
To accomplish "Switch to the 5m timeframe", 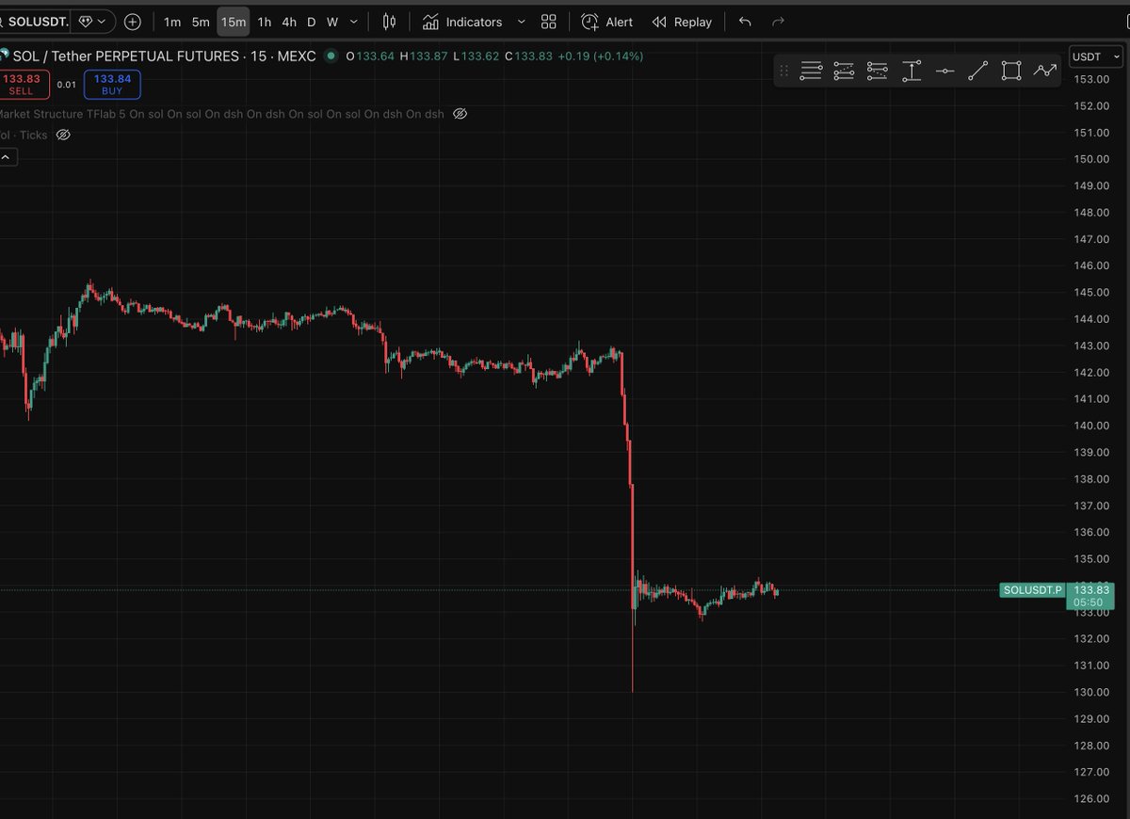I will [x=201, y=22].
